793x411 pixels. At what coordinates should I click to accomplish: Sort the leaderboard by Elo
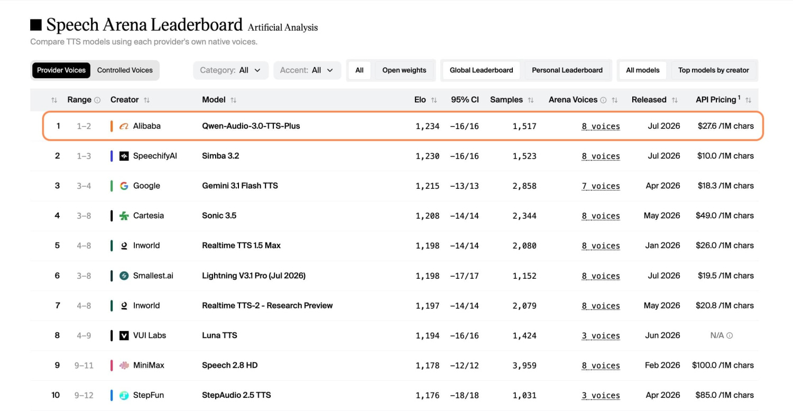coord(434,100)
